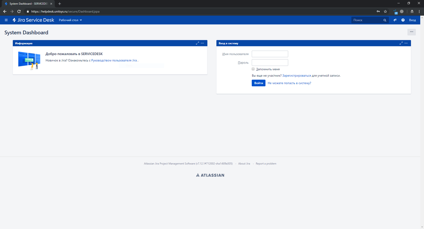Image resolution: width=424 pixels, height=229 pixels.
Task: Maximize the Информация gadget
Action: pos(197,43)
